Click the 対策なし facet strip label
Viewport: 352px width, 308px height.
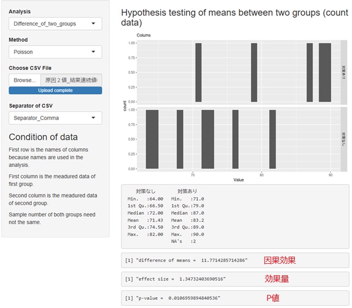343,139
